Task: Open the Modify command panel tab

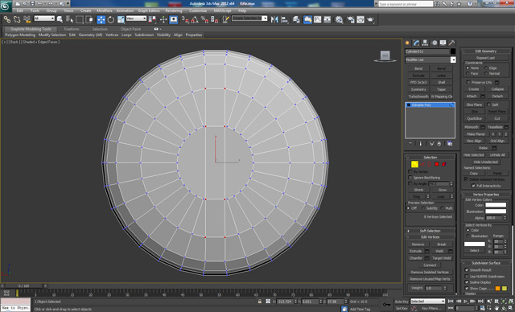Action: coord(416,43)
